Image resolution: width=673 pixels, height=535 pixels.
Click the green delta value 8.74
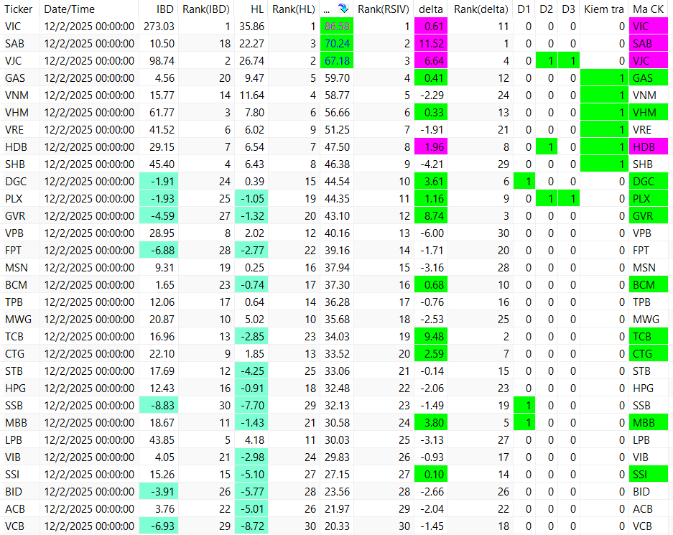(x=431, y=216)
